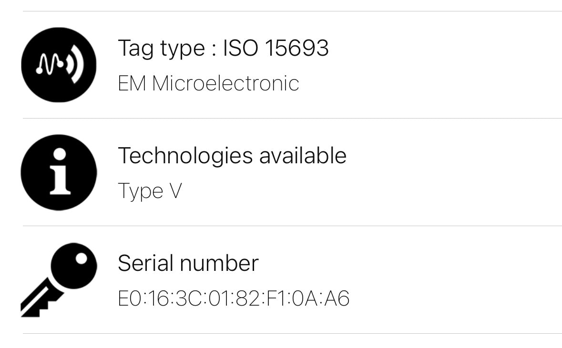Tap the word Microelectronic
The image size is (562, 348).
click(225, 84)
